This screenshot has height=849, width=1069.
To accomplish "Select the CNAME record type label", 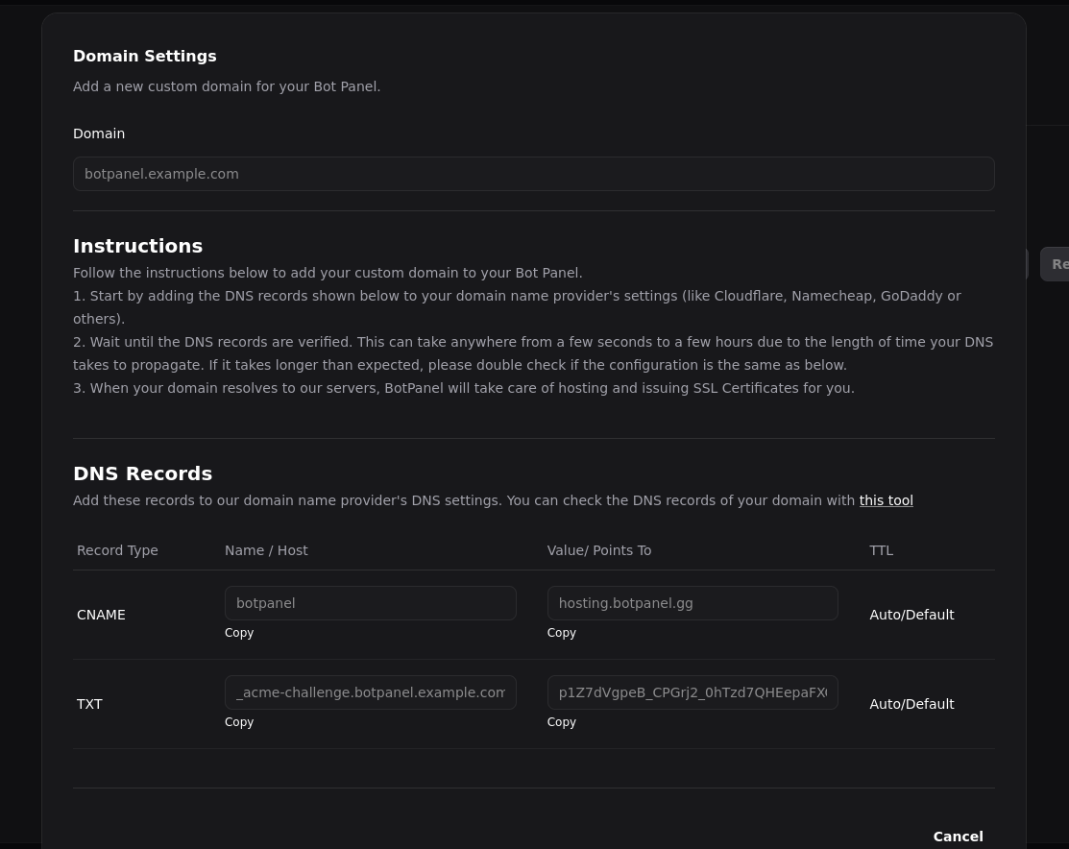I will pyautogui.click(x=101, y=615).
